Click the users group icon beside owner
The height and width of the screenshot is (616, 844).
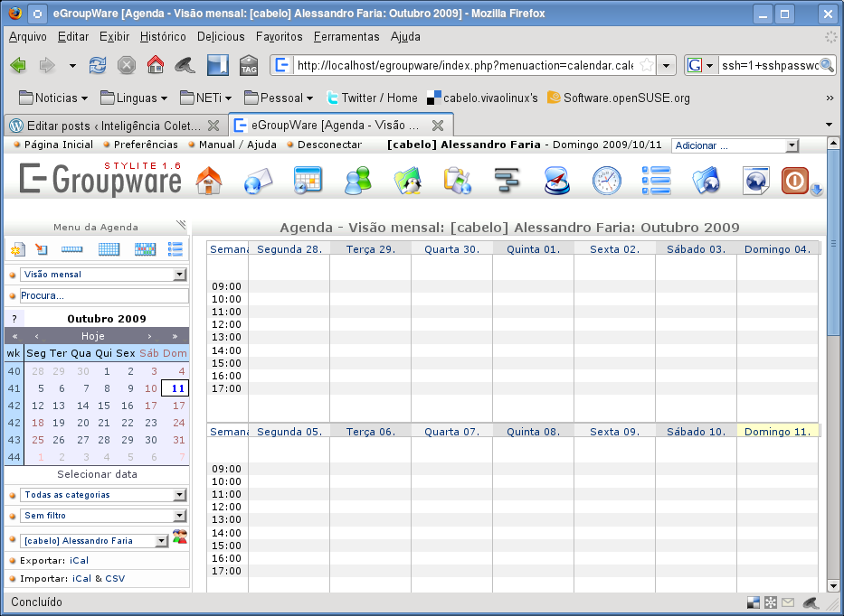tap(180, 537)
